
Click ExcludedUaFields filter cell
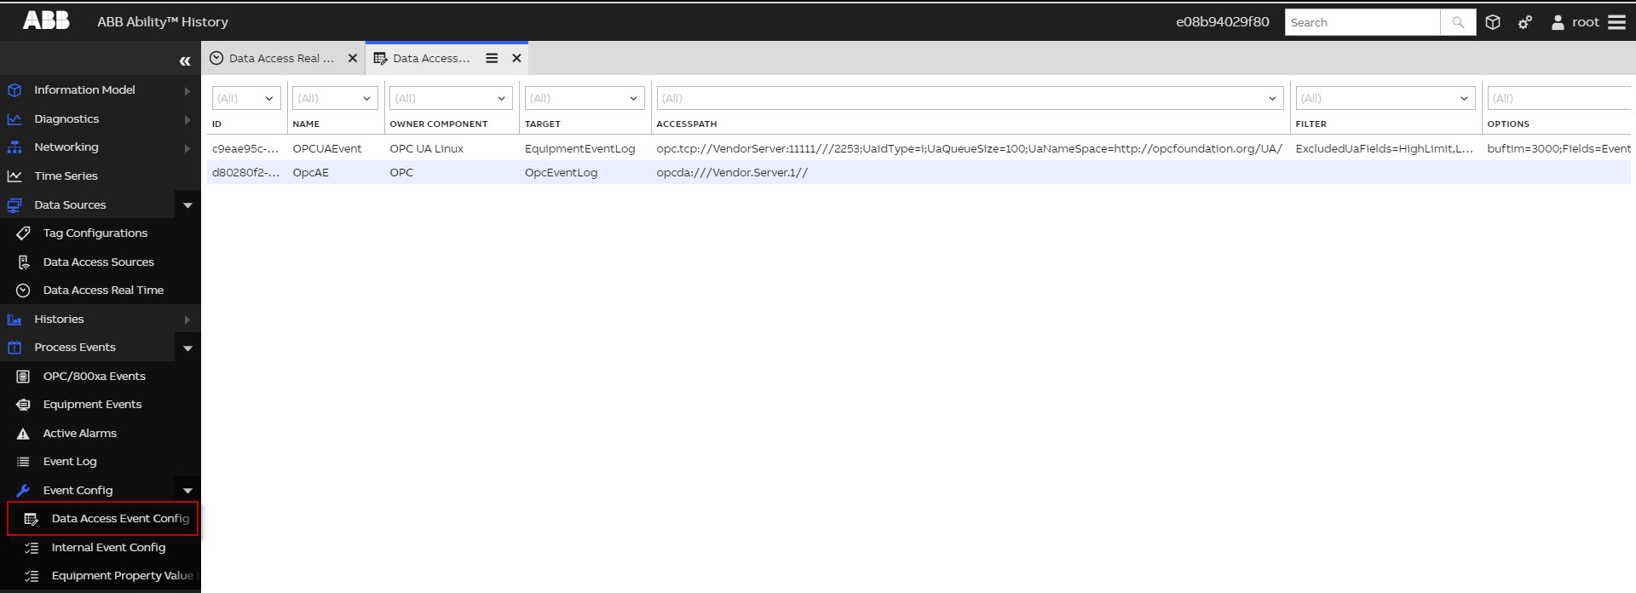1385,148
